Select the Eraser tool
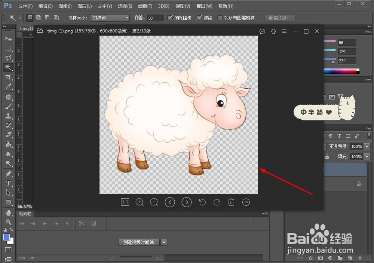This screenshot has height=263, width=374. click(8, 135)
